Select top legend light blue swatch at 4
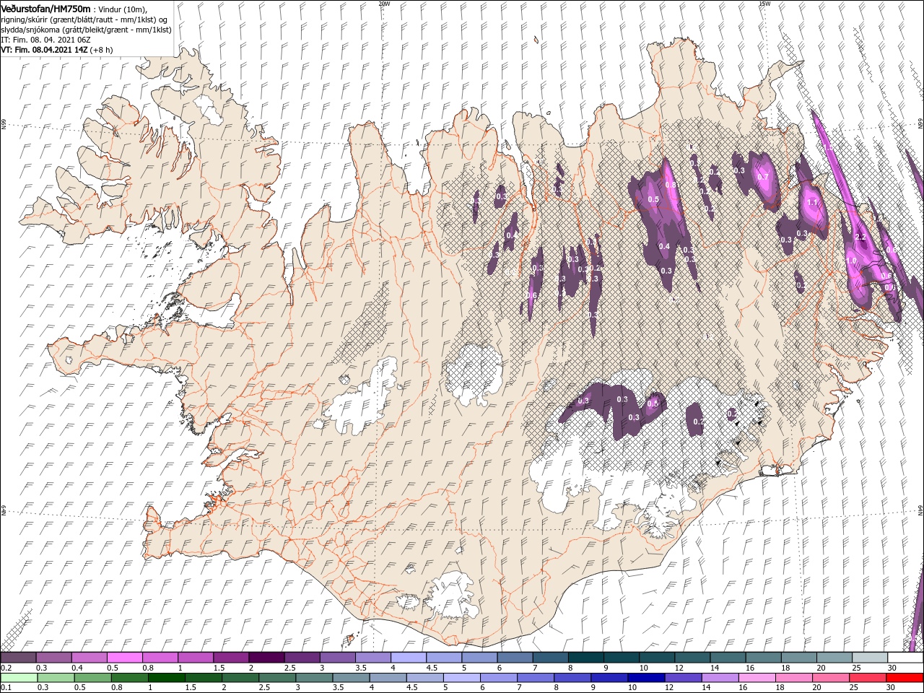 [x=409, y=658]
